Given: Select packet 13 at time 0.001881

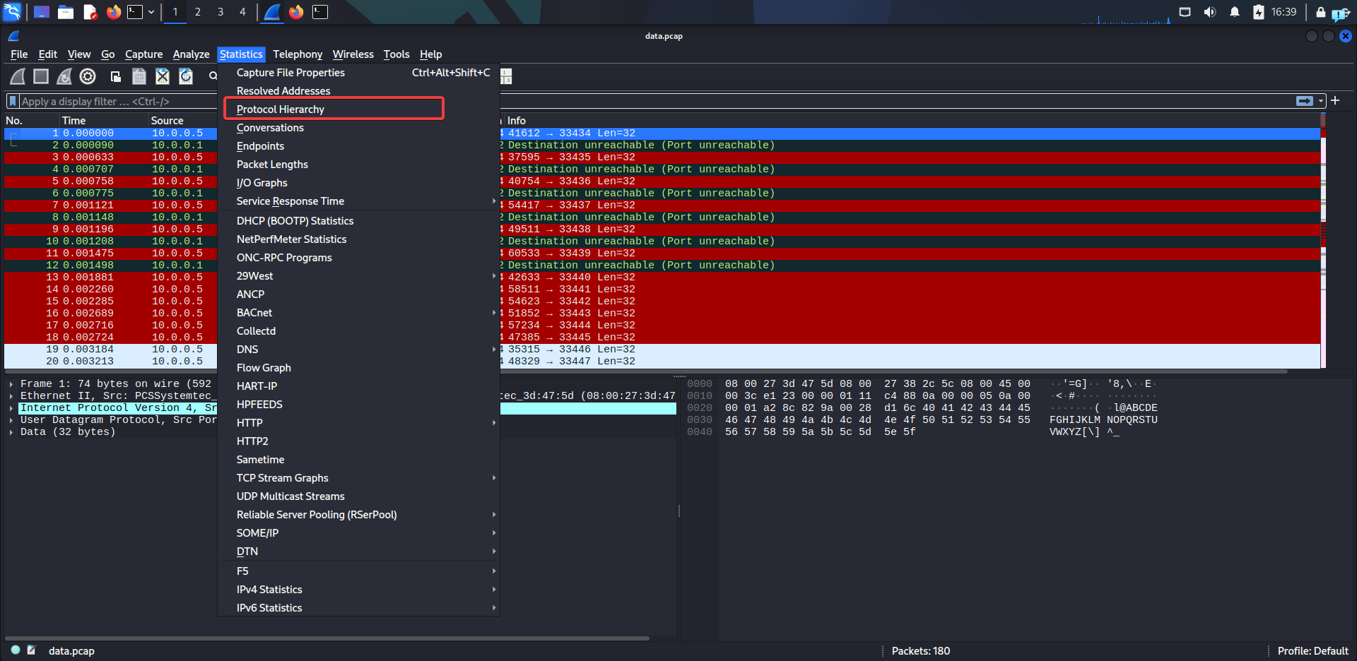Looking at the screenshot, I should click(662, 278).
